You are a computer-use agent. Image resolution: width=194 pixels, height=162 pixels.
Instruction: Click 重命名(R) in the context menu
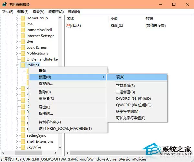[46, 98]
